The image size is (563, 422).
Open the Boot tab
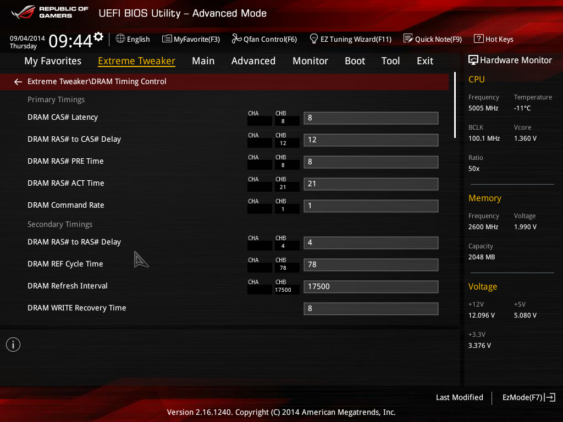point(355,61)
